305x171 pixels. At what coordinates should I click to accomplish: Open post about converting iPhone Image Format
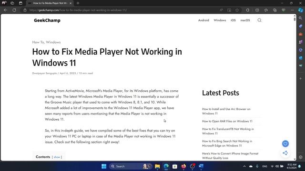[230, 156]
